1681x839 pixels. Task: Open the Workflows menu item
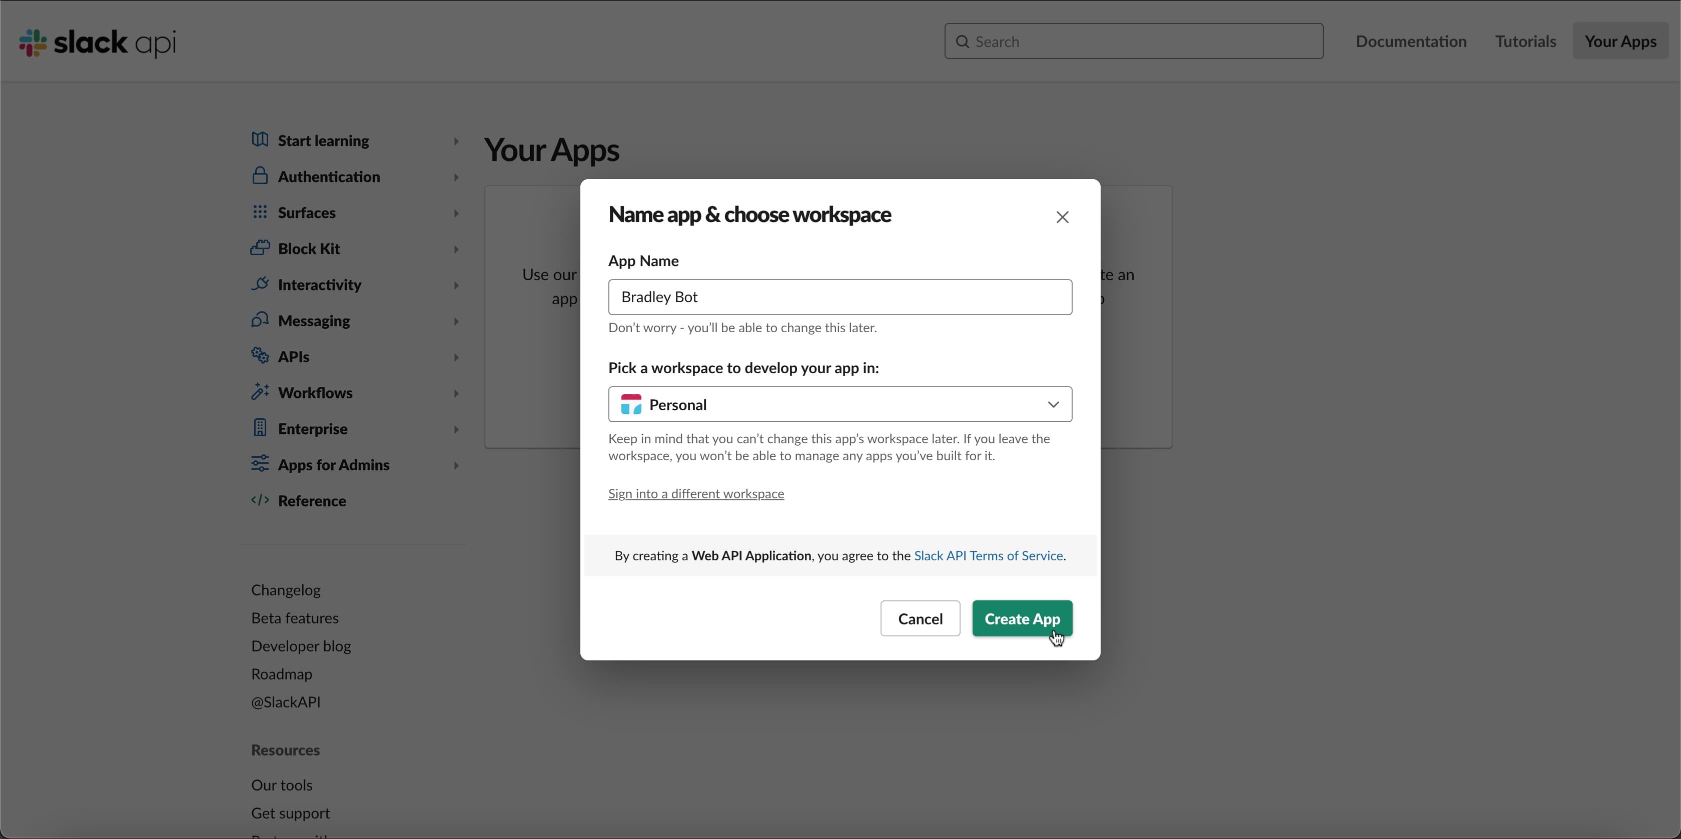click(315, 393)
